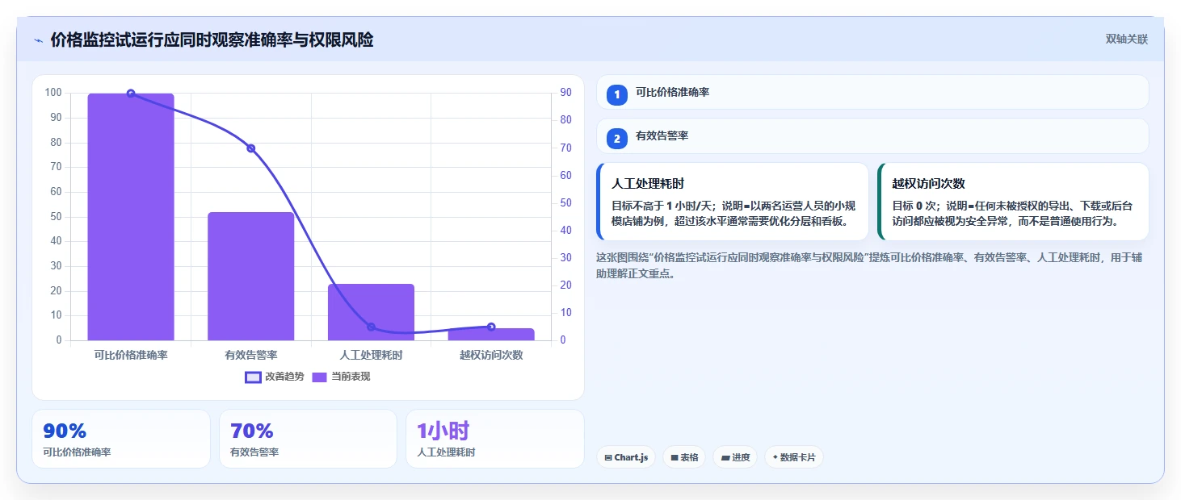Select the 数据卡片 tag
The width and height of the screenshot is (1181, 500).
tap(794, 457)
